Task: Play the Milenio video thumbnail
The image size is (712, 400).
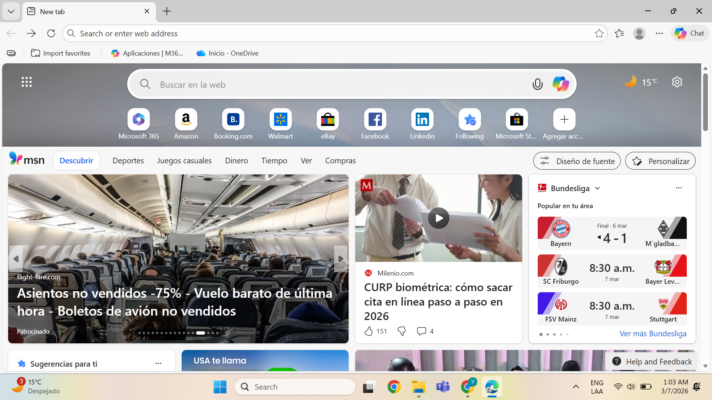Action: coord(438,218)
